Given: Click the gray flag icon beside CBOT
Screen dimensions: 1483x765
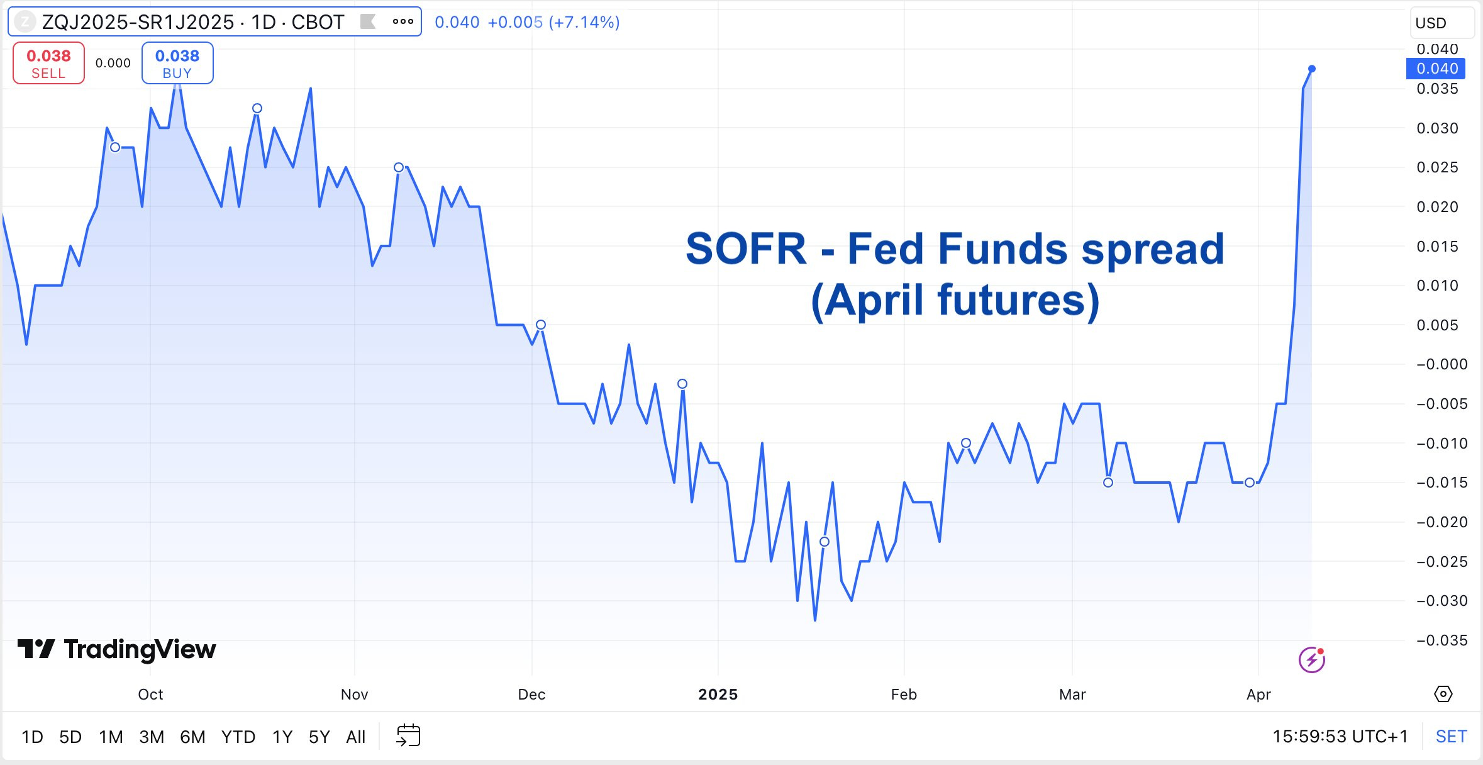Looking at the screenshot, I should pyautogui.click(x=368, y=22).
